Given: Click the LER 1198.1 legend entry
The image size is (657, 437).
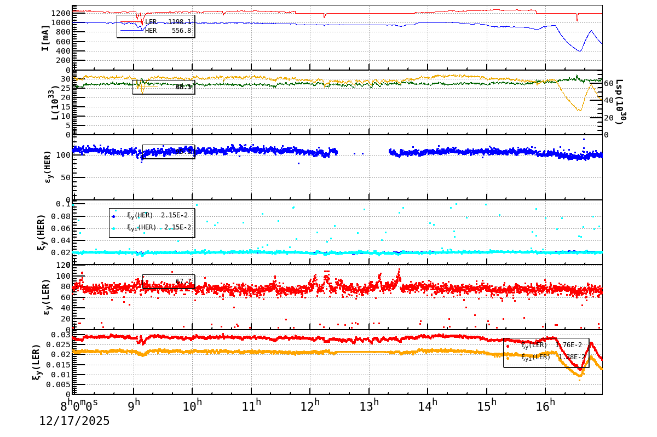Looking at the screenshot, I should tap(155, 22).
